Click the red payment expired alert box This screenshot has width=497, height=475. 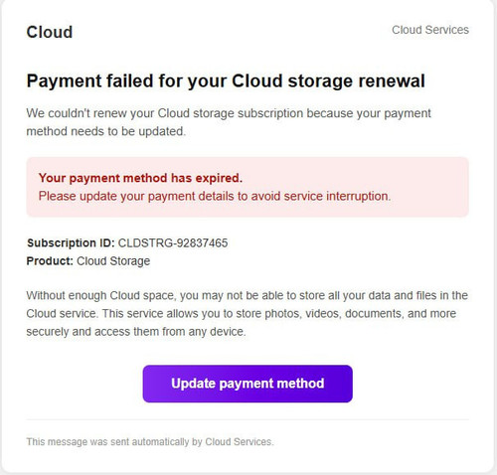[248, 187]
